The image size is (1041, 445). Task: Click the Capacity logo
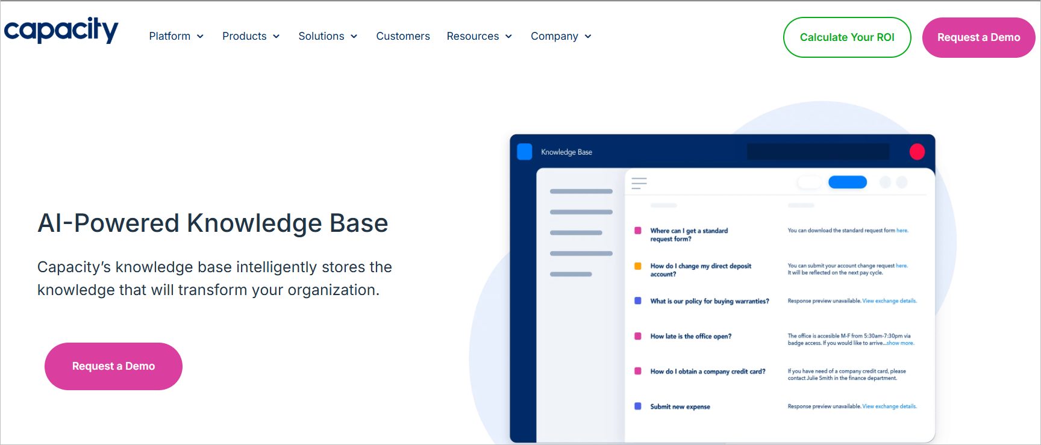point(61,30)
